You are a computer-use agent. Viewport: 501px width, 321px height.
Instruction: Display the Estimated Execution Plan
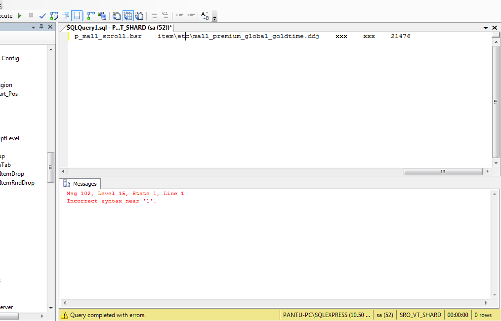(x=54, y=16)
